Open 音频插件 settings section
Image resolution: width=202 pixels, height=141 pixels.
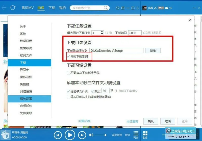pos(30,106)
